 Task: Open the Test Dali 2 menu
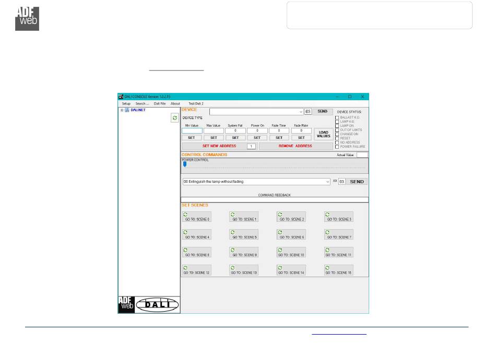point(196,104)
